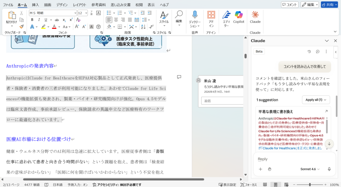
Task: Expand the font name dropdown MS 明朝
Action: tap(74, 13)
